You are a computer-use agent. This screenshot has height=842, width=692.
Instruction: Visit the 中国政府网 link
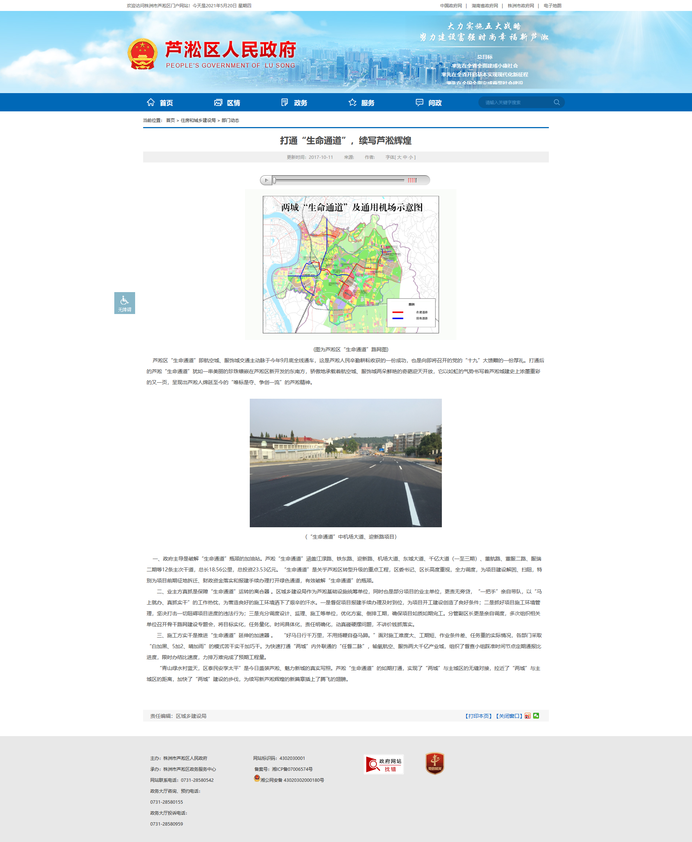(451, 5)
